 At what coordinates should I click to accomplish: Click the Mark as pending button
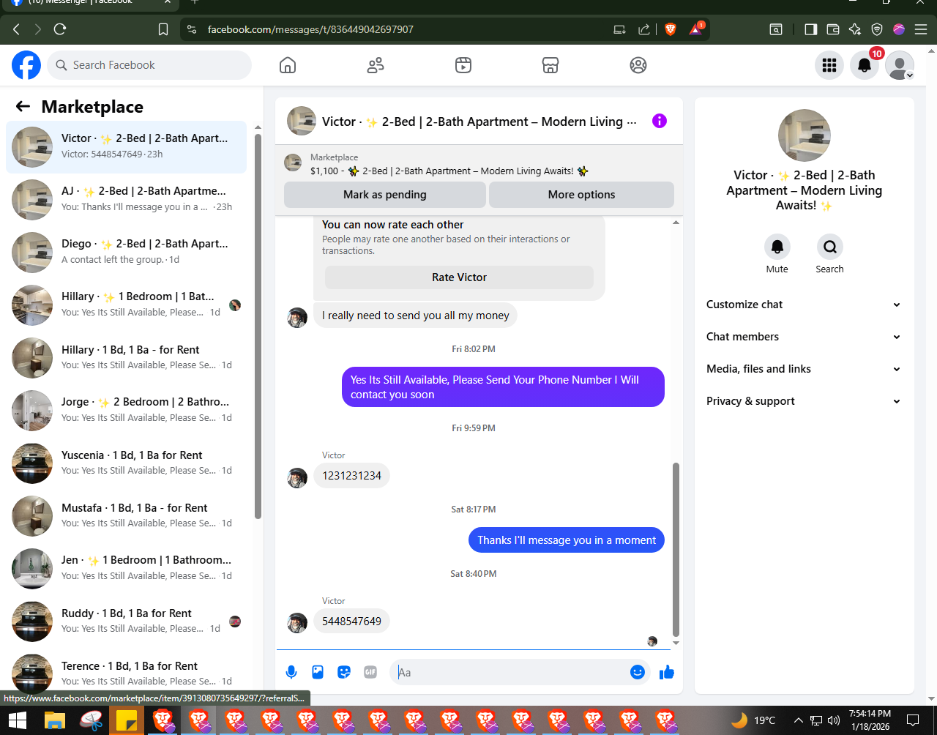[385, 195]
